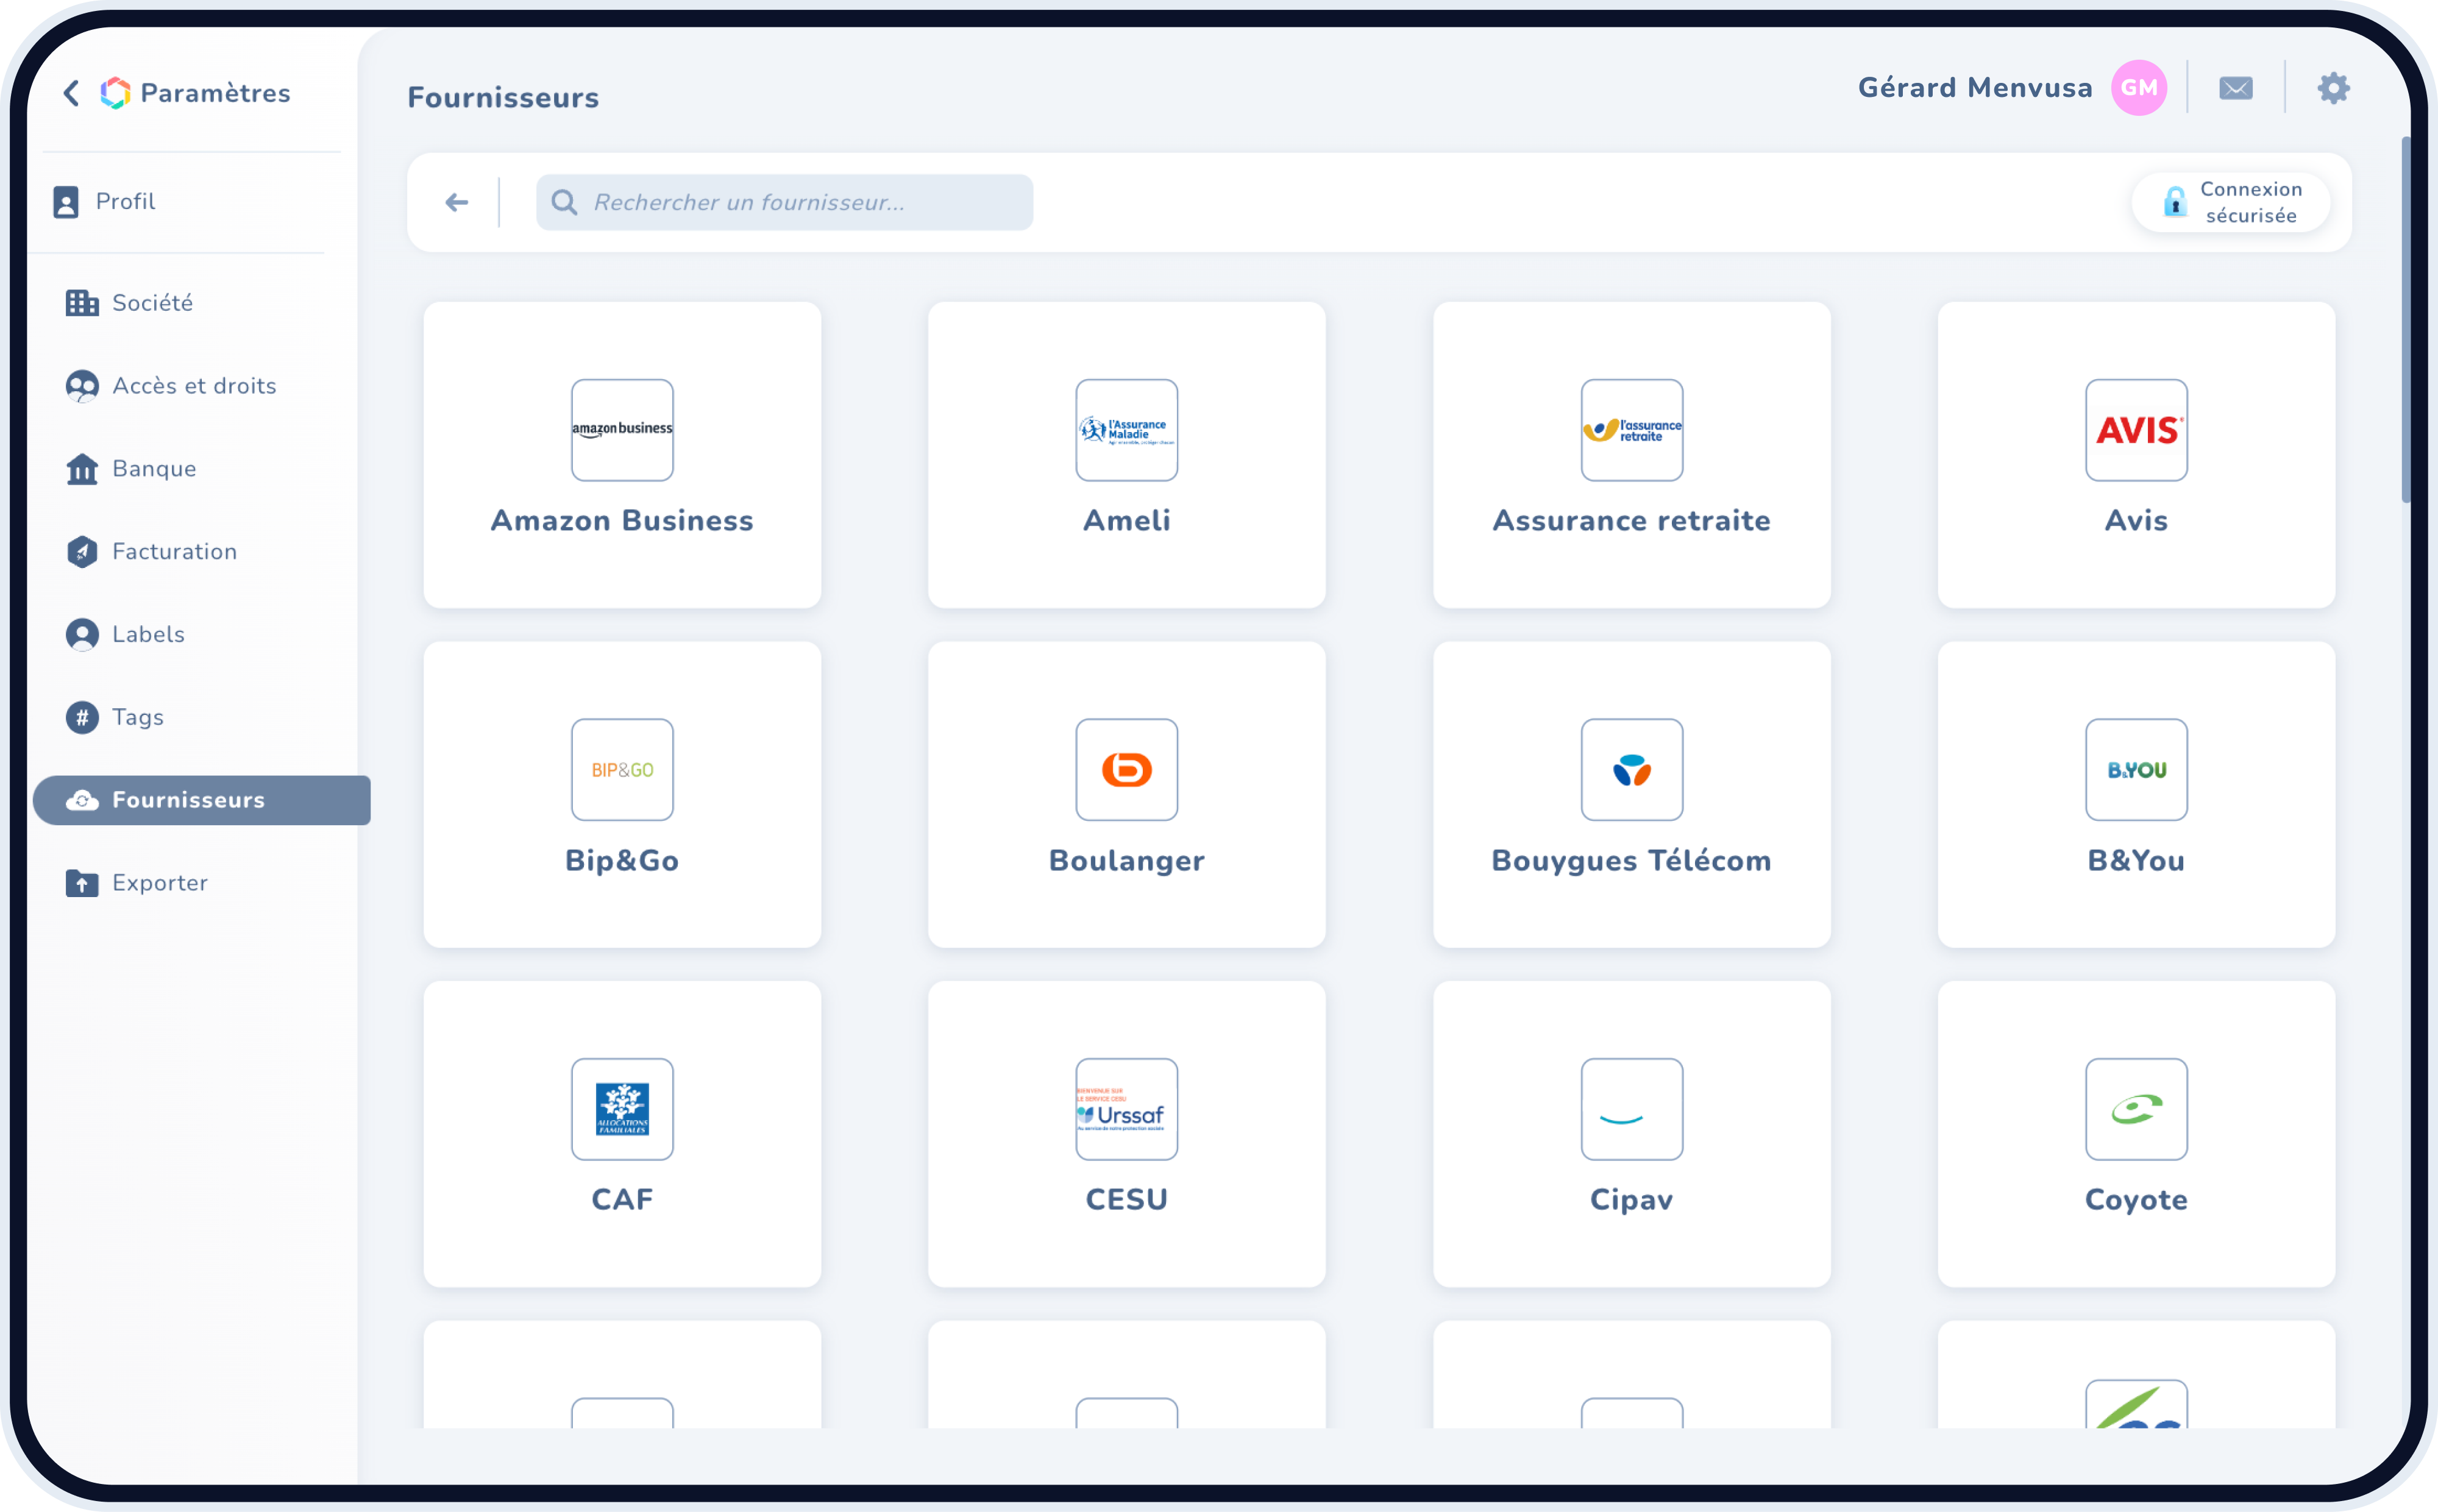Open the Société settings section
Viewport: 2438px width, 1512px height.
tap(152, 303)
